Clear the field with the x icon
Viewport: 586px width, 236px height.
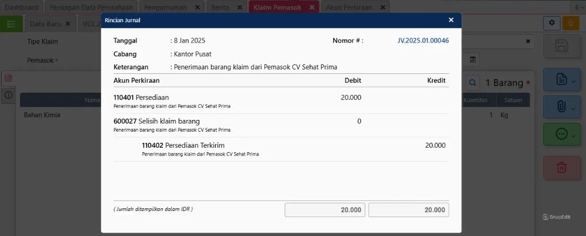[528, 42]
